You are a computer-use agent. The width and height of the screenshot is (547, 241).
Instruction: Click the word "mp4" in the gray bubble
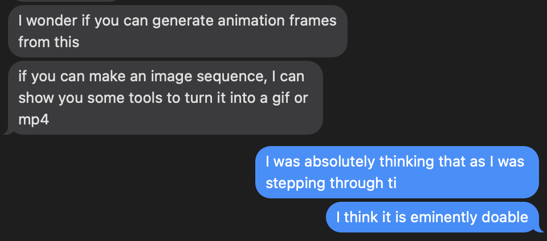click(x=33, y=120)
